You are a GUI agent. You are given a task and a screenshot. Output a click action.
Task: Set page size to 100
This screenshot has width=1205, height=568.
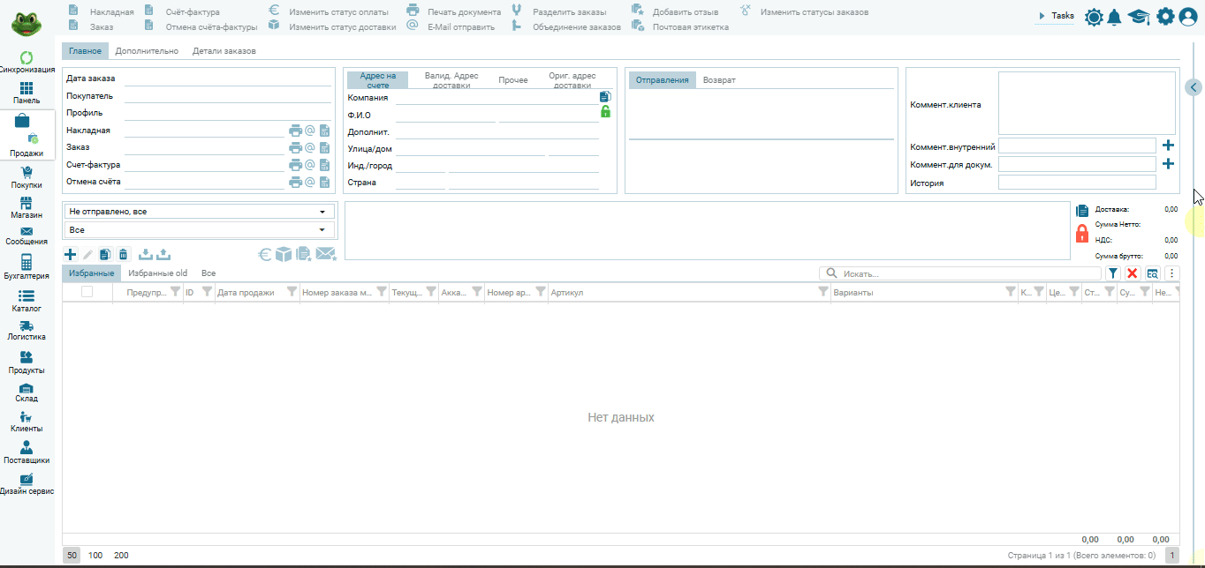tap(95, 556)
